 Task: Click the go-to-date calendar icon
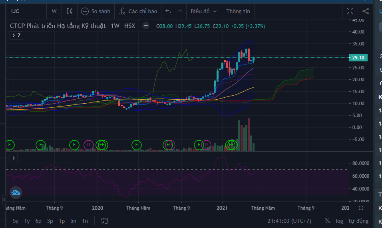(105, 220)
